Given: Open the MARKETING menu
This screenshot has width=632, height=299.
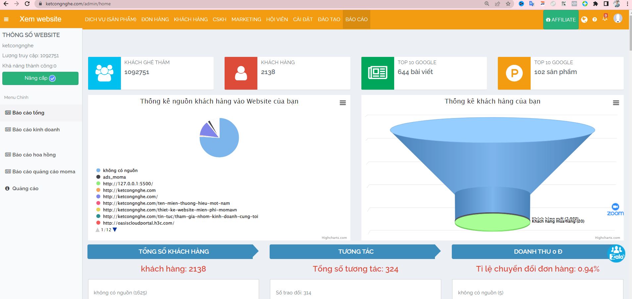Looking at the screenshot, I should [246, 20].
